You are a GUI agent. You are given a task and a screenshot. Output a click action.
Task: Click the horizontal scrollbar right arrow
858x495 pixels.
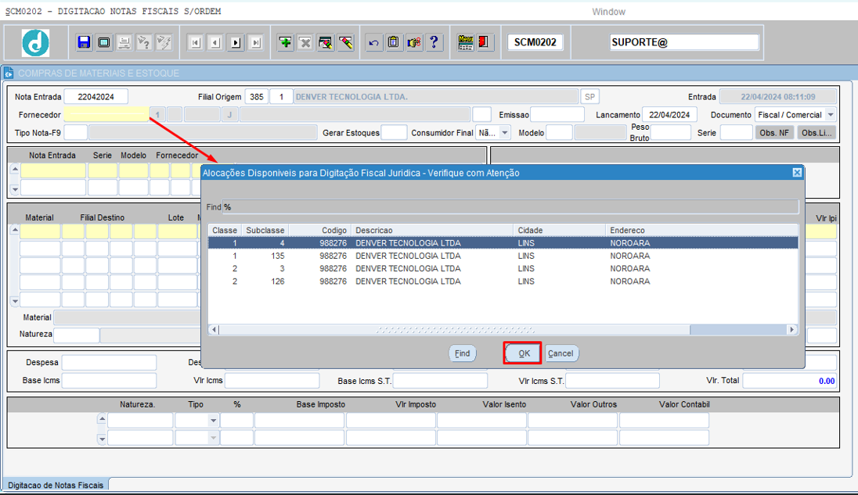[x=791, y=329]
